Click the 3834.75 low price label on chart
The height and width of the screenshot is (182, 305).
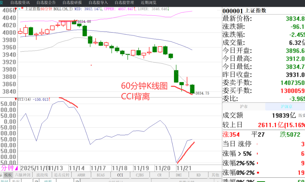(202, 93)
